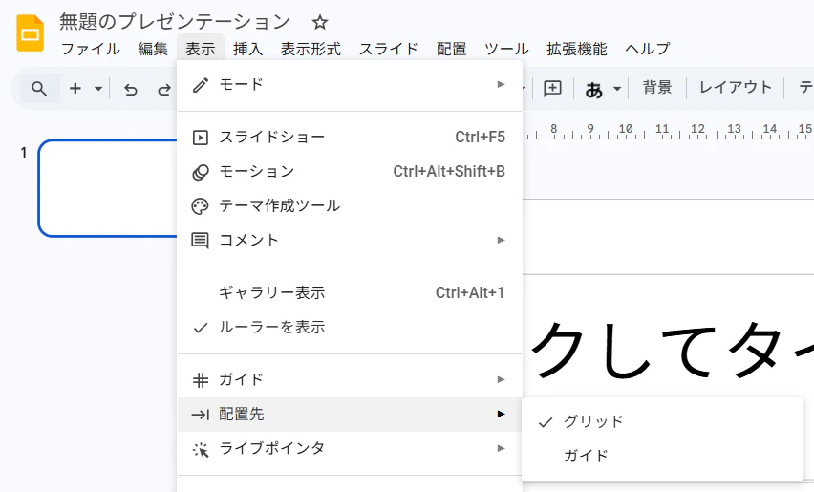Image resolution: width=814 pixels, height=492 pixels.
Task: Expand the コメント submenu
Action: pyautogui.click(x=350, y=240)
